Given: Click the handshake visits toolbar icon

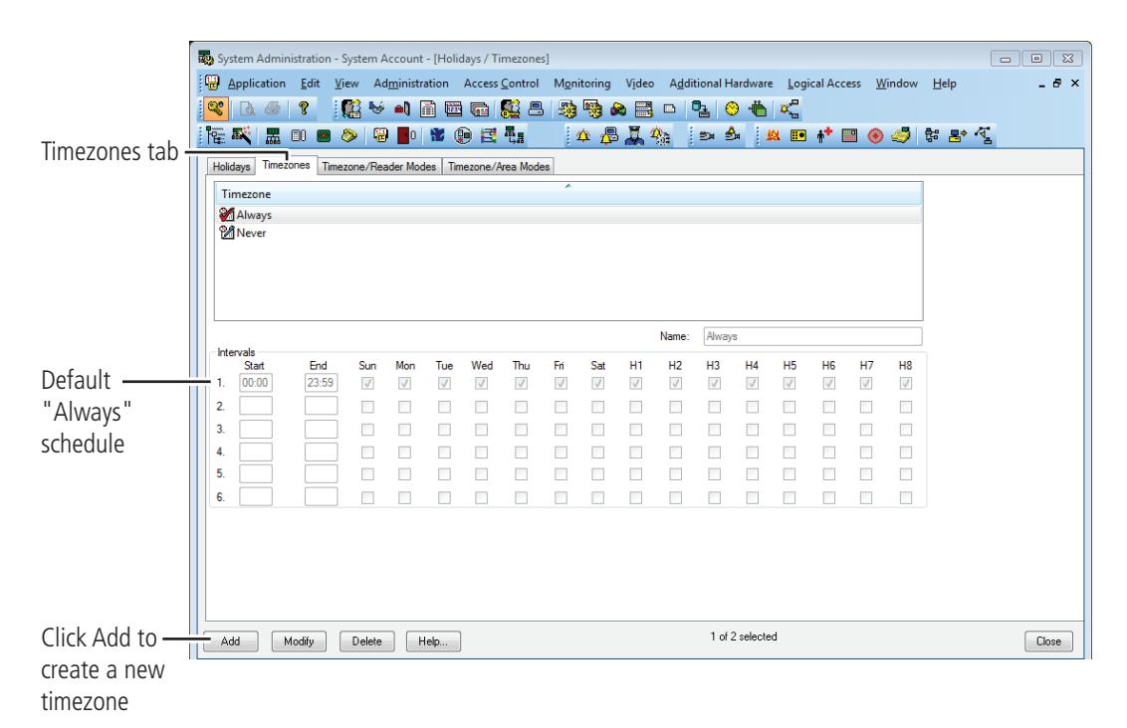Looking at the screenshot, I should tap(377, 108).
